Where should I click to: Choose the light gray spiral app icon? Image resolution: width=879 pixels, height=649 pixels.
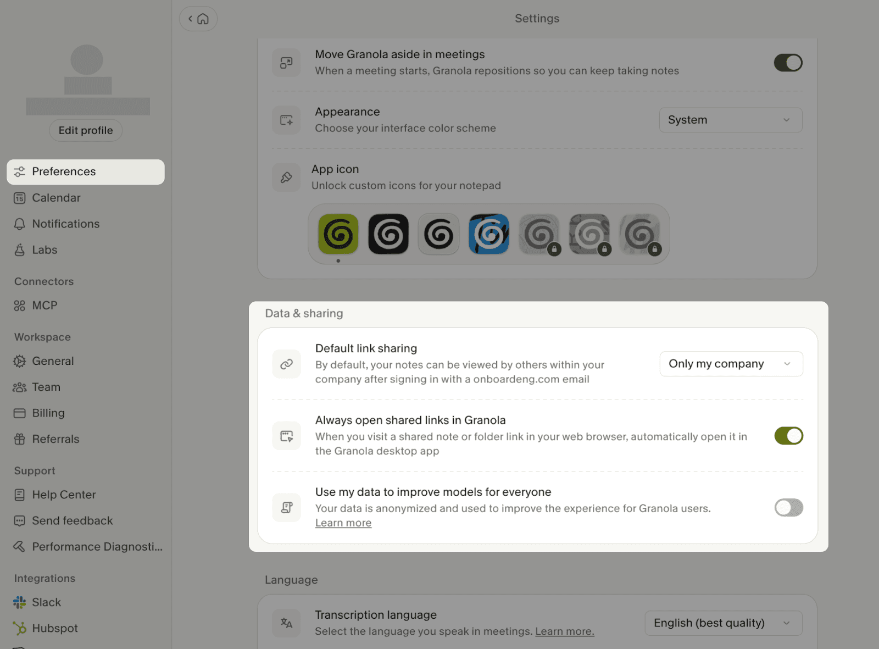(438, 234)
